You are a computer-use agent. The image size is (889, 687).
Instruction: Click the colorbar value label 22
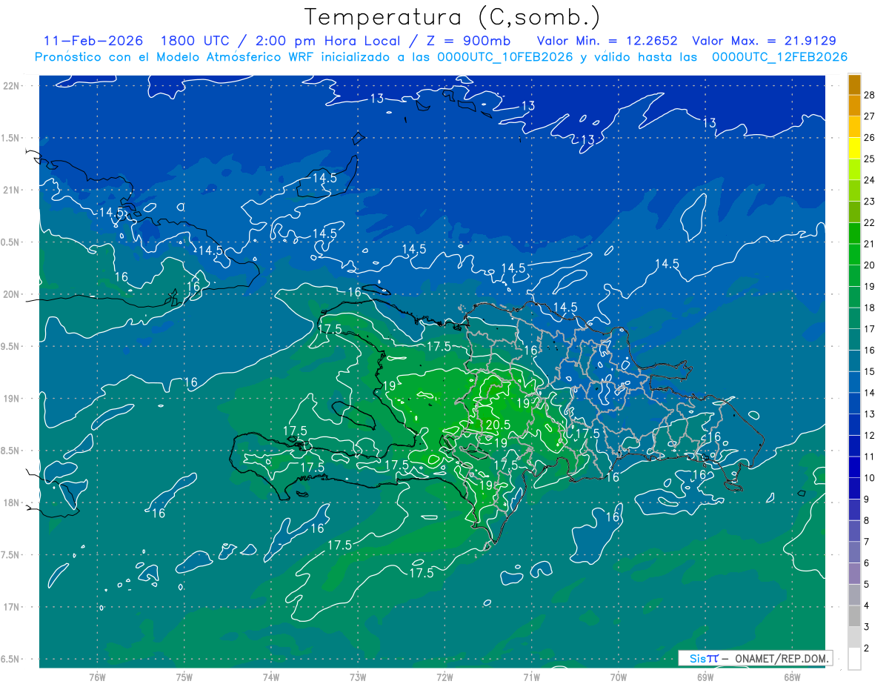869,222
